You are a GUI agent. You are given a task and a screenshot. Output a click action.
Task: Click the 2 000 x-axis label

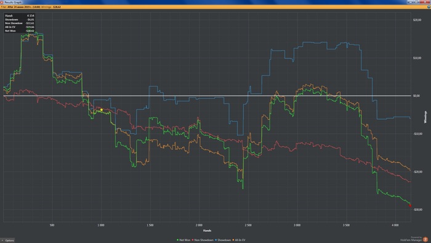(199, 225)
